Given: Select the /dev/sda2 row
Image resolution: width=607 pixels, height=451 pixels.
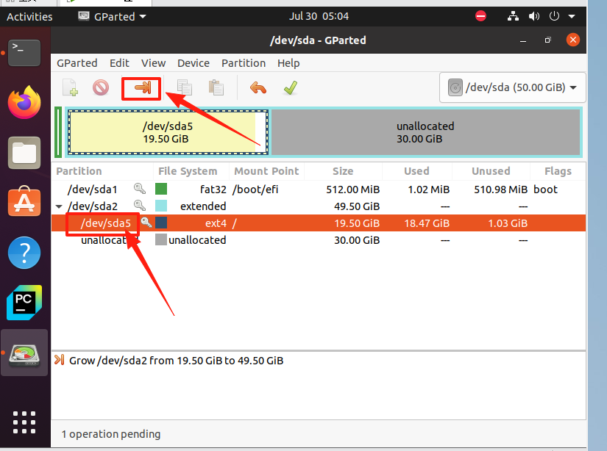Looking at the screenshot, I should pyautogui.click(x=318, y=206).
